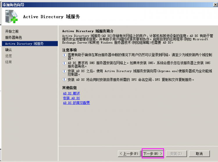Click info icon beside dcpromo.exe note
Viewport: 218px width, 162px height.
click(x=64, y=72)
